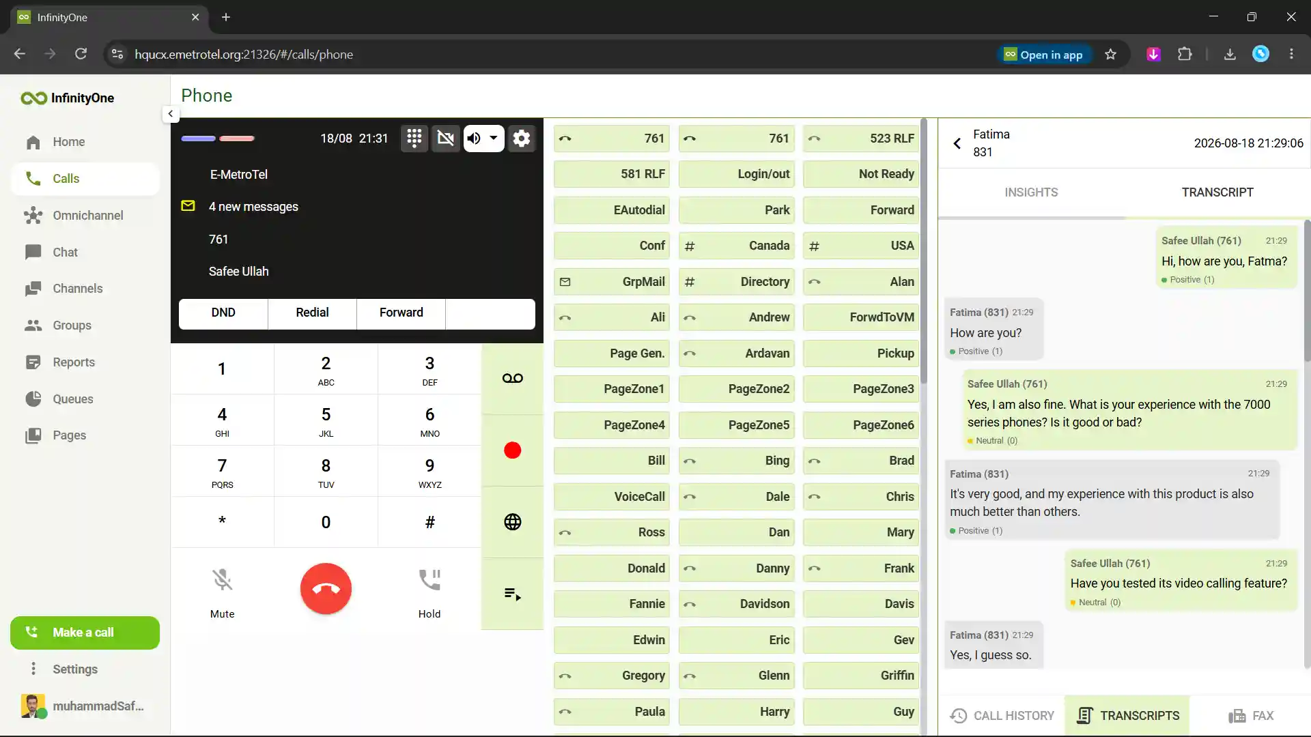Click the voicemail icon beside keypad
This screenshot has width=1311, height=737.
coord(512,378)
